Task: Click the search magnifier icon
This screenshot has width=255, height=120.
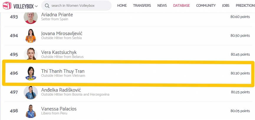Action: coord(47,6)
